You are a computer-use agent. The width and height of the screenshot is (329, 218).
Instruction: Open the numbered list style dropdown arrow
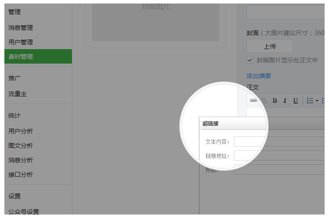tap(317, 101)
